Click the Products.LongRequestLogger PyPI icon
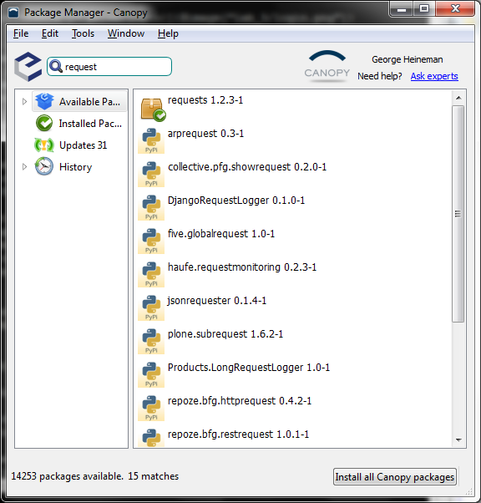This screenshot has width=481, height=503. click(x=151, y=374)
